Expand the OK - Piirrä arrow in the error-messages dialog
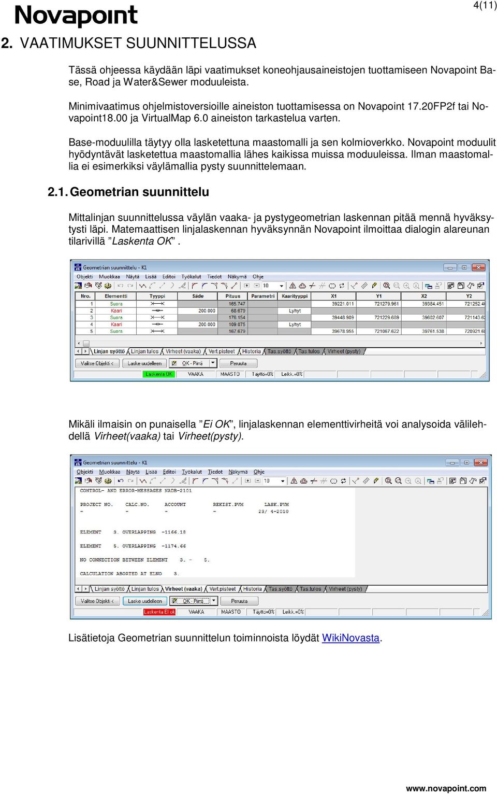 [x=214, y=601]
